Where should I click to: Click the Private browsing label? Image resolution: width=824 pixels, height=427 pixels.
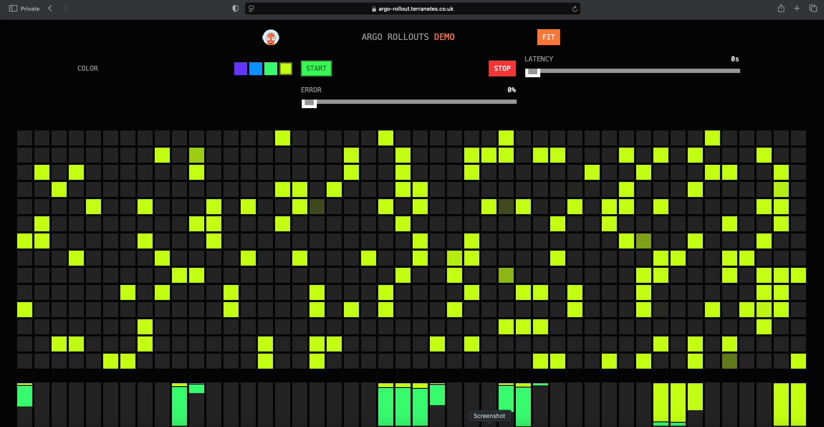(30, 9)
